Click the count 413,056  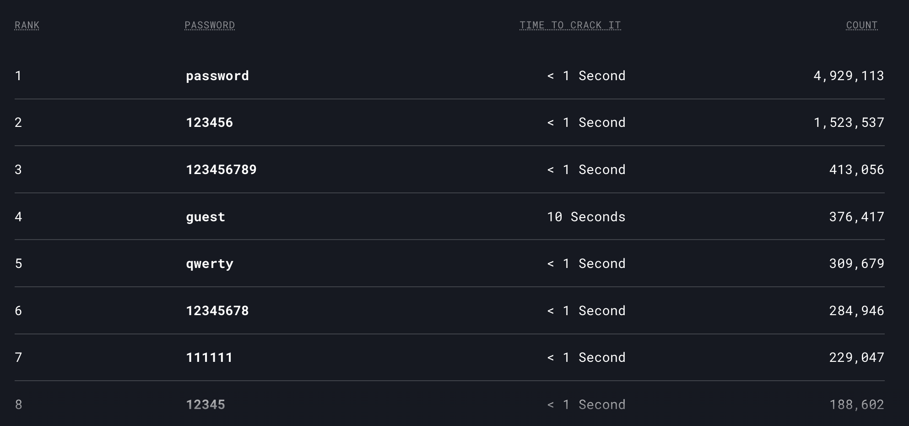[856, 170]
